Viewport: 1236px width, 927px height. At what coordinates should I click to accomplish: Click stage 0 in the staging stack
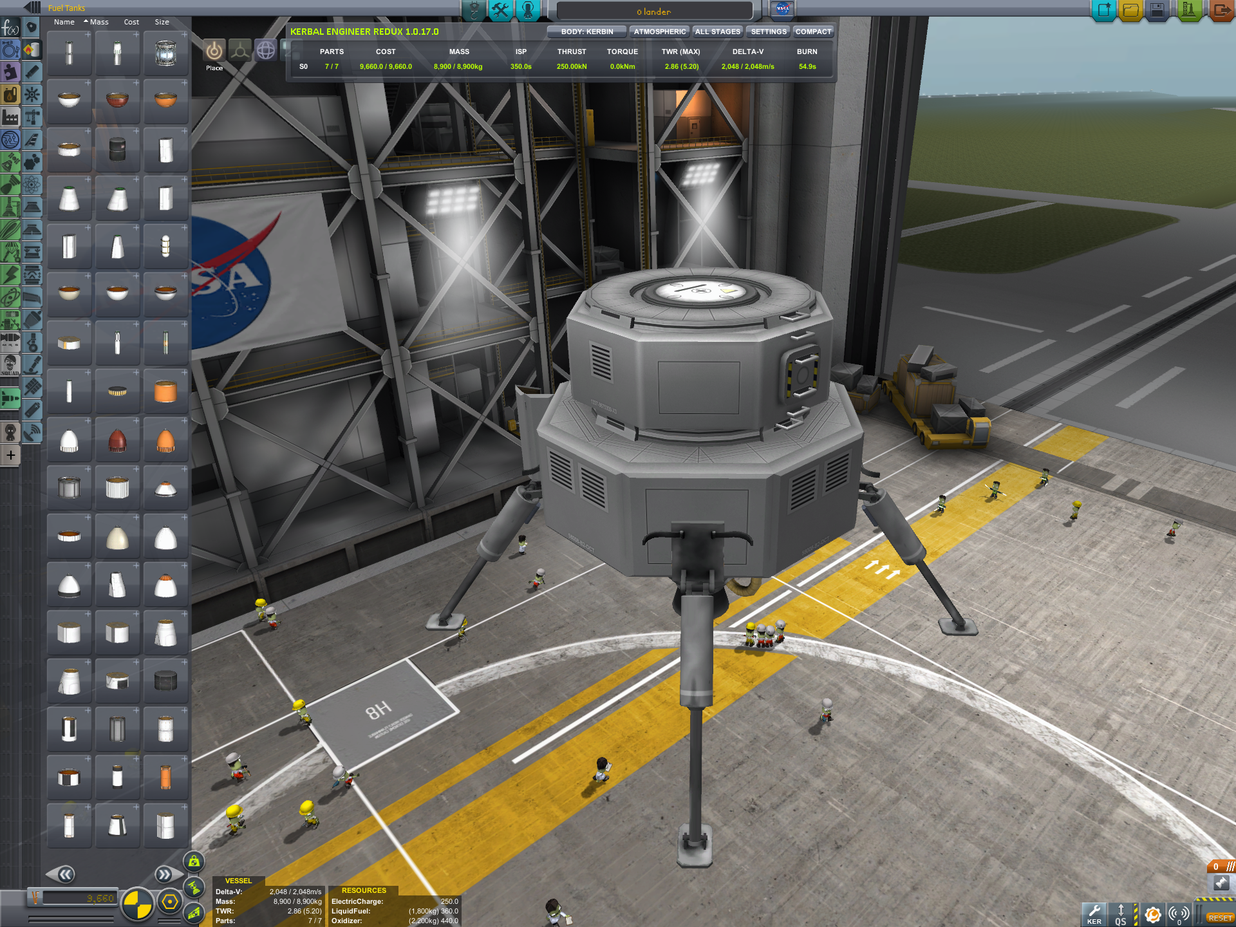(1221, 866)
